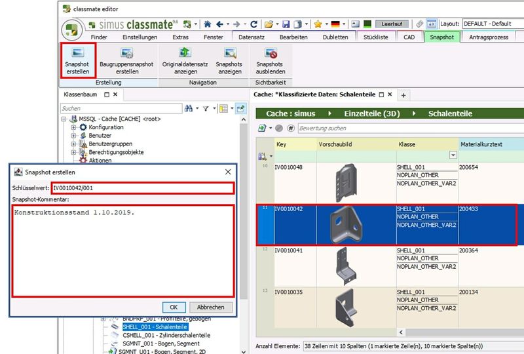
Task: Click the open folder icon in toolbar
Action: tap(269, 24)
